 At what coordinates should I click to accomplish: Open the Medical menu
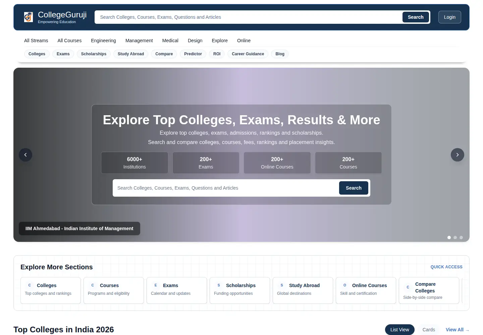tap(170, 41)
